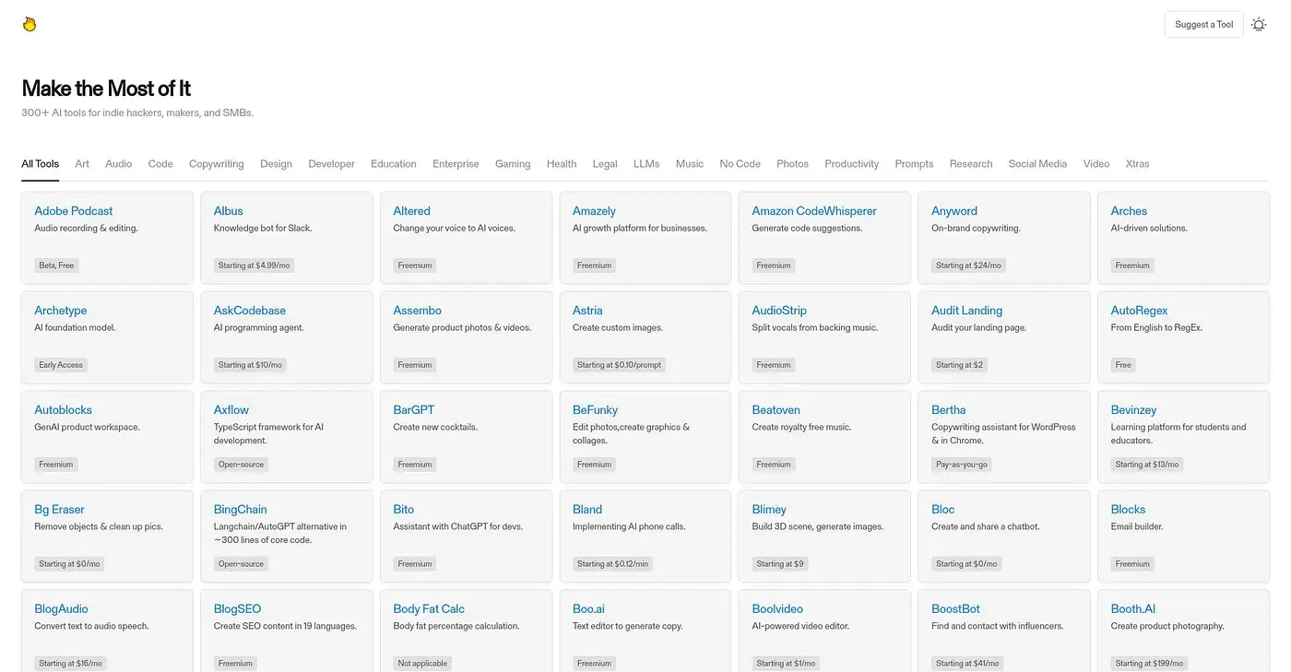Click the Suggest a Tool button

1203,25
